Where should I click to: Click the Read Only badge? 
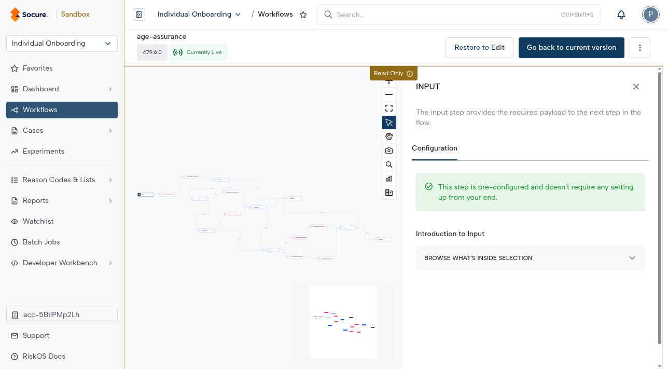(393, 74)
